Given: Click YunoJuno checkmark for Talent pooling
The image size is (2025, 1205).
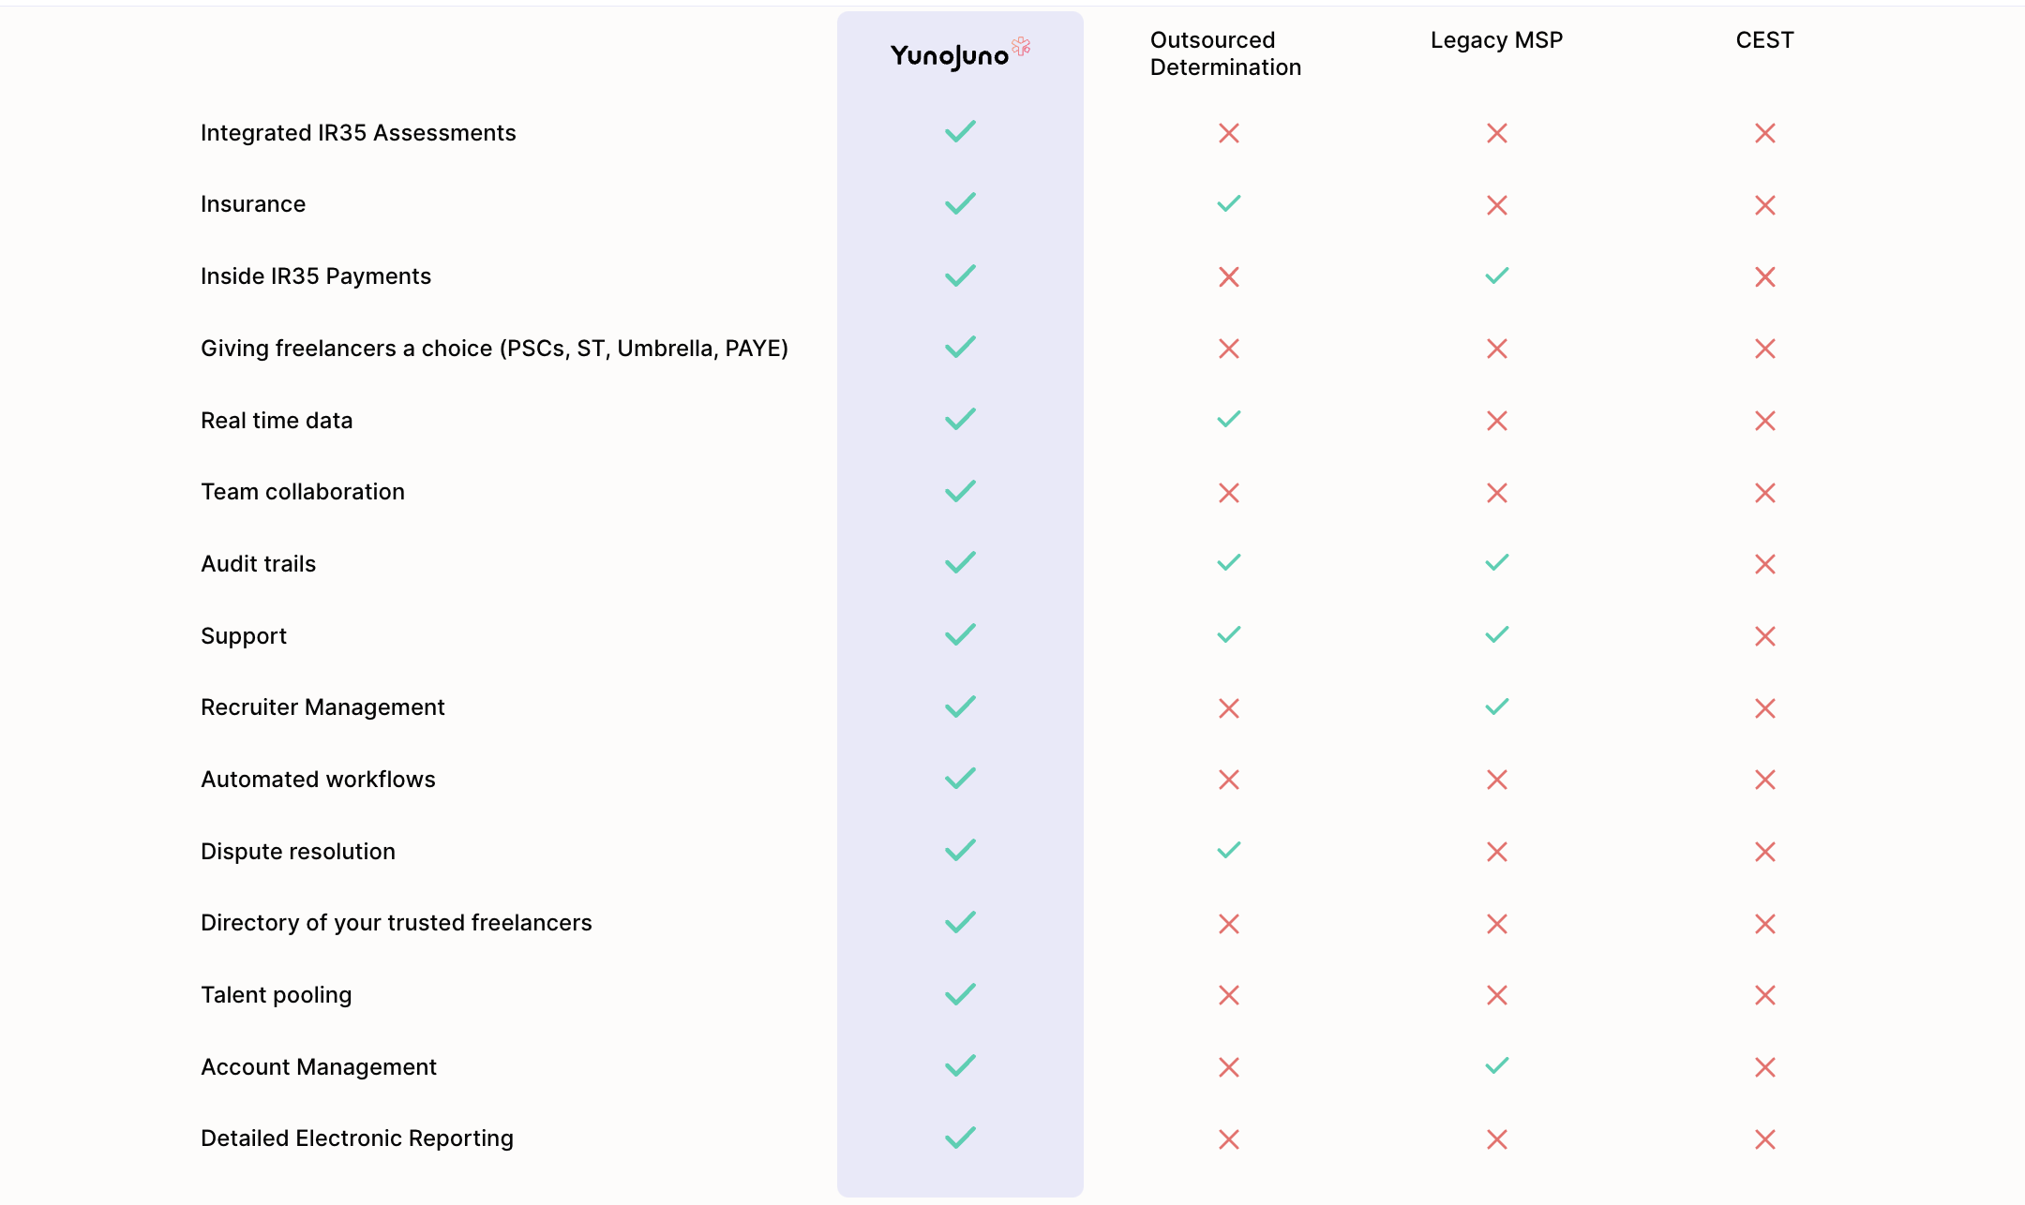Looking at the screenshot, I should pos(960,994).
